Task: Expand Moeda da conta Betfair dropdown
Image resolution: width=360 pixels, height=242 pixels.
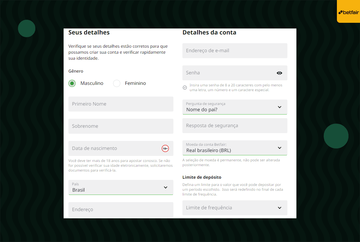Action: (x=235, y=148)
